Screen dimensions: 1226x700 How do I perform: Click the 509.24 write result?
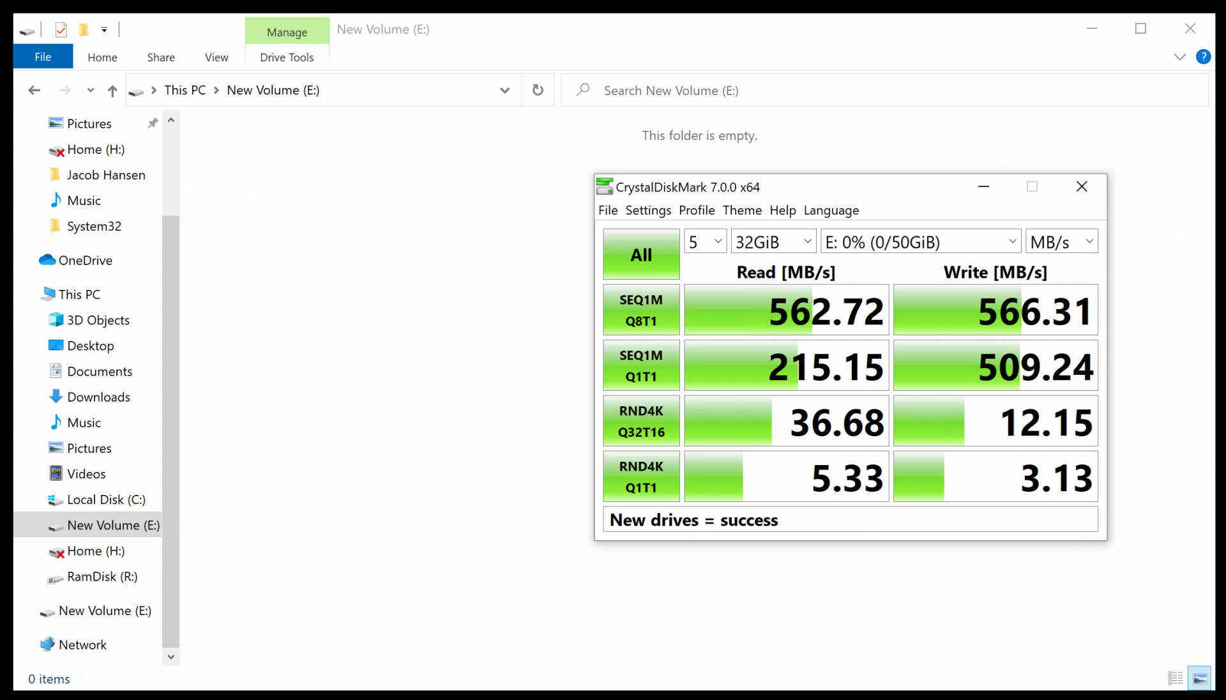click(995, 365)
